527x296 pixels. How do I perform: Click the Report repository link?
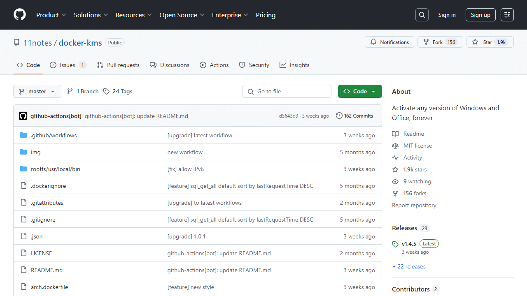[414, 205]
